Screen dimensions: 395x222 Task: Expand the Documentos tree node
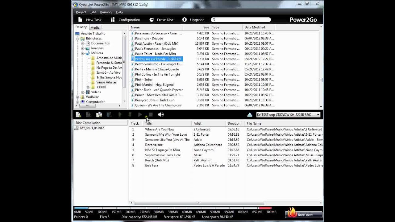(x=83, y=43)
